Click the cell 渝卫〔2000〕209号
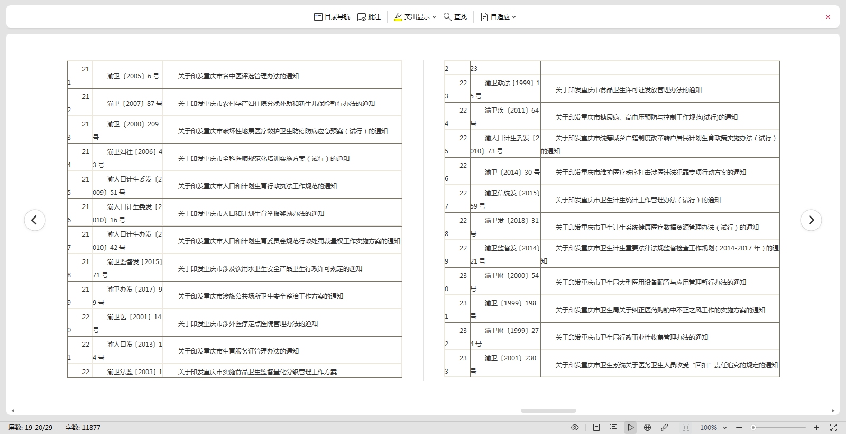The width and height of the screenshot is (846, 434). click(128, 130)
